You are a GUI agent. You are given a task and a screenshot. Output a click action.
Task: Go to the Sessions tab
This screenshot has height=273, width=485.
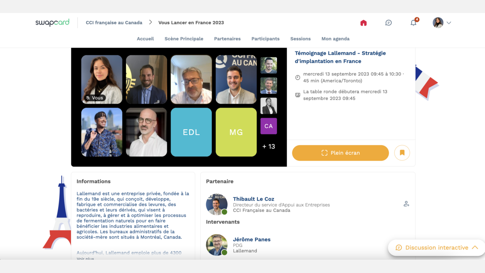click(x=300, y=39)
